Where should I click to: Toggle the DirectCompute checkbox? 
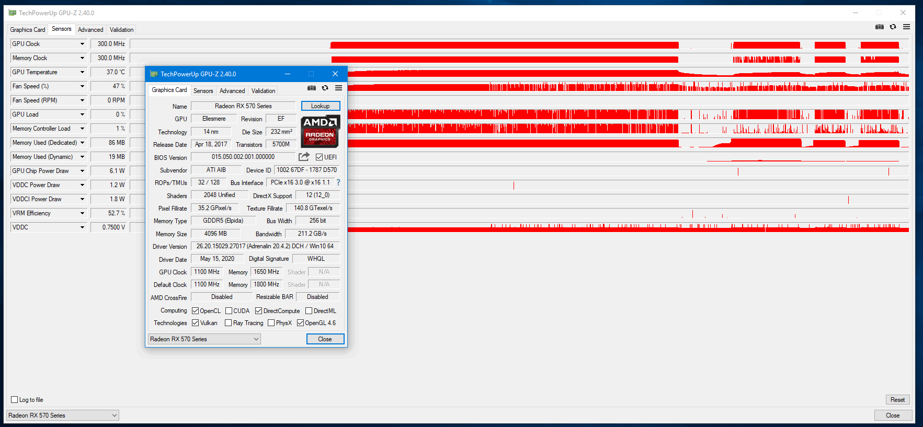click(258, 310)
